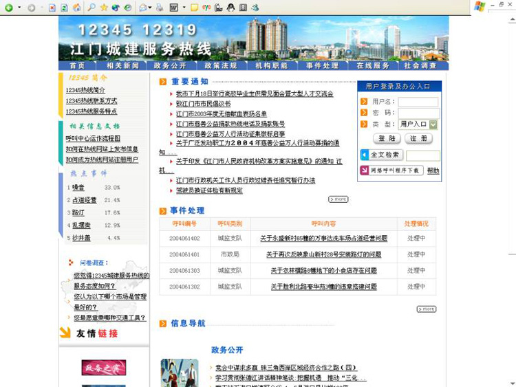Focus the 用户名 input field
This screenshot has width=516, height=387.
pos(418,102)
